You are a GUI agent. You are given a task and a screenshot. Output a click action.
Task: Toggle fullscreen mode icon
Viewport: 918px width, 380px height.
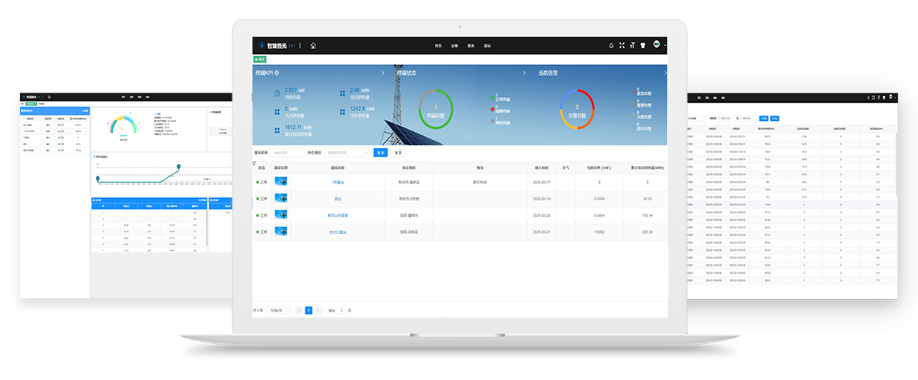pos(622,46)
